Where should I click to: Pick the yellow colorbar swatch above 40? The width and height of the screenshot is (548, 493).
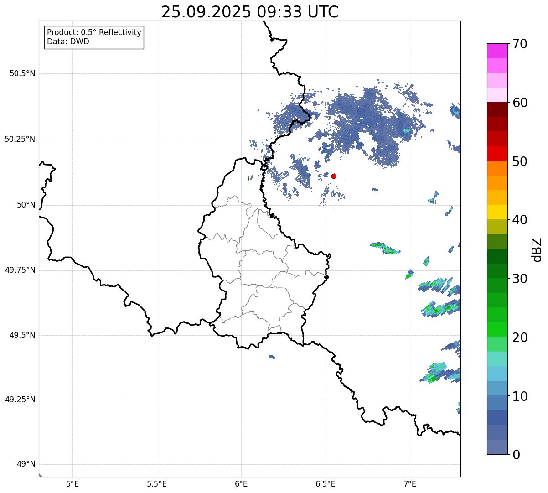coord(497,212)
